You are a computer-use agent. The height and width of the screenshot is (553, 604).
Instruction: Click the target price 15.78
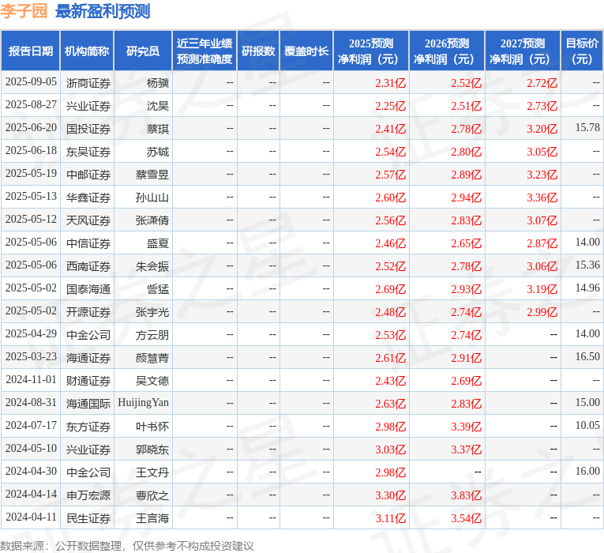pos(587,127)
